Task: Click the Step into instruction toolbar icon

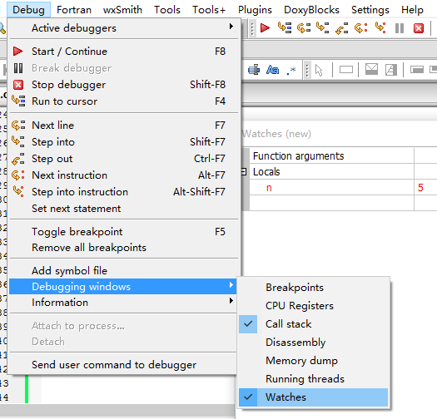Action: (x=380, y=27)
